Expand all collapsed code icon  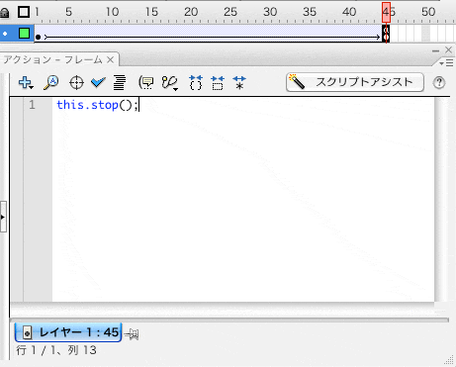(239, 82)
